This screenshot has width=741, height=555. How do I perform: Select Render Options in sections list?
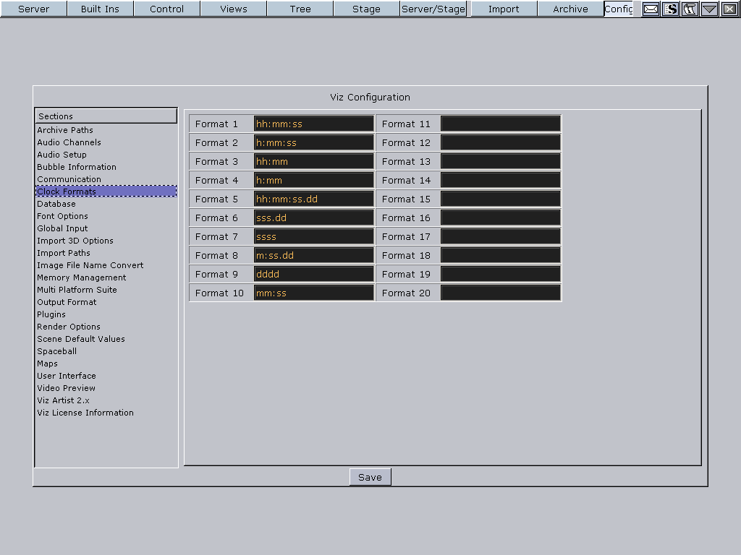coord(69,327)
